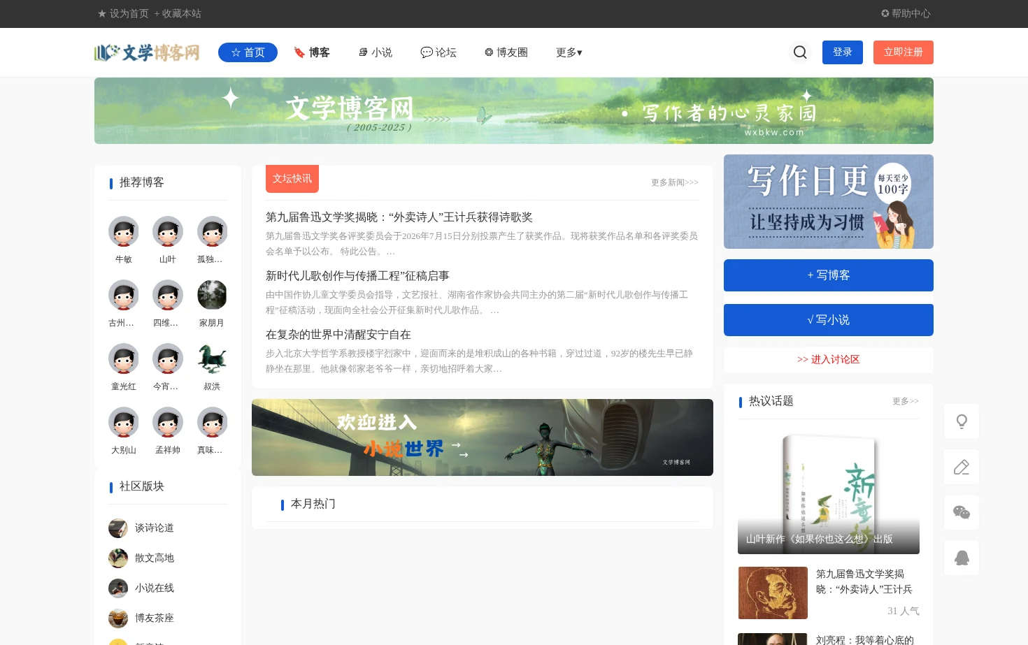
Task: Click 谈诗论道 community section text
Action: (x=155, y=528)
